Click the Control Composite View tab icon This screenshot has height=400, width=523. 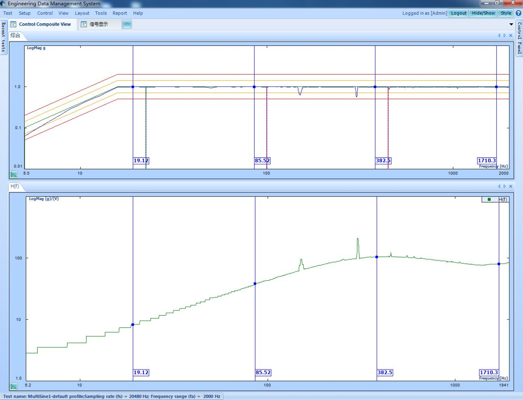(x=13, y=24)
